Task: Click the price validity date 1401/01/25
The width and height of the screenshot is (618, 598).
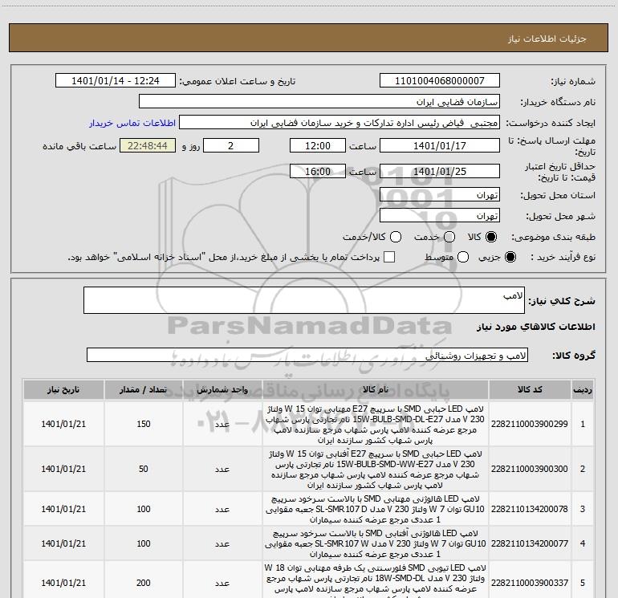Action: click(x=440, y=171)
